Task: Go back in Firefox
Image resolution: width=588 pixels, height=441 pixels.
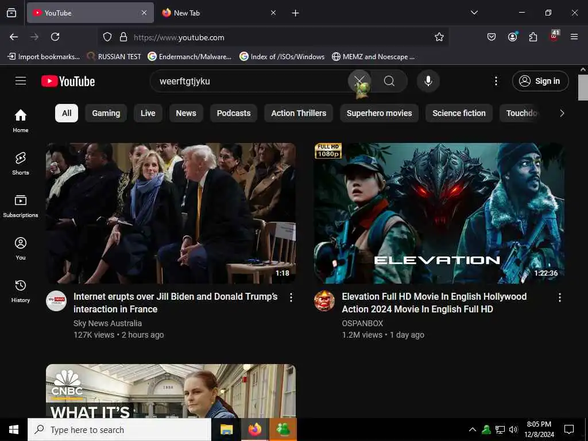Action: click(14, 37)
